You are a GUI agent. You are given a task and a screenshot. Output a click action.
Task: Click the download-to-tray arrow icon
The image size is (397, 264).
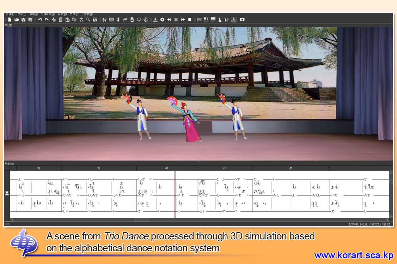[155, 19]
